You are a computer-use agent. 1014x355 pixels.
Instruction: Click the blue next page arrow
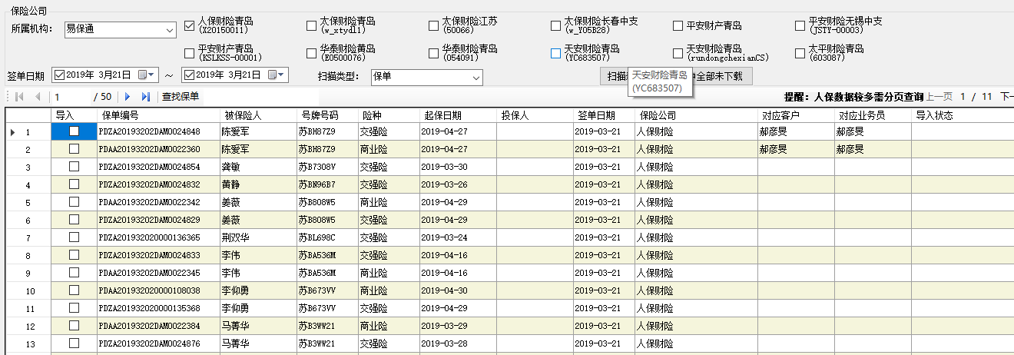tap(128, 97)
